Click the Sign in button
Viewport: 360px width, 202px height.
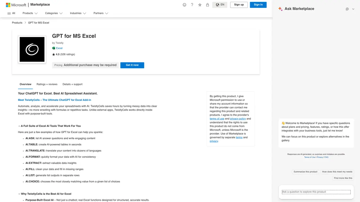(258, 5)
